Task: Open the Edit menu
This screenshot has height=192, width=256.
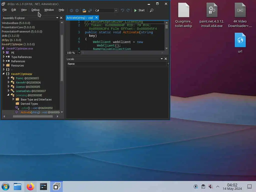Action: [14, 10]
